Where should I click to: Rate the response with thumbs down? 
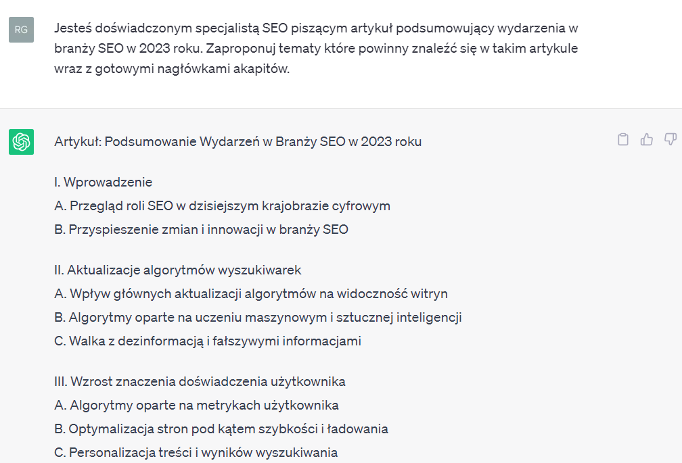tap(670, 139)
